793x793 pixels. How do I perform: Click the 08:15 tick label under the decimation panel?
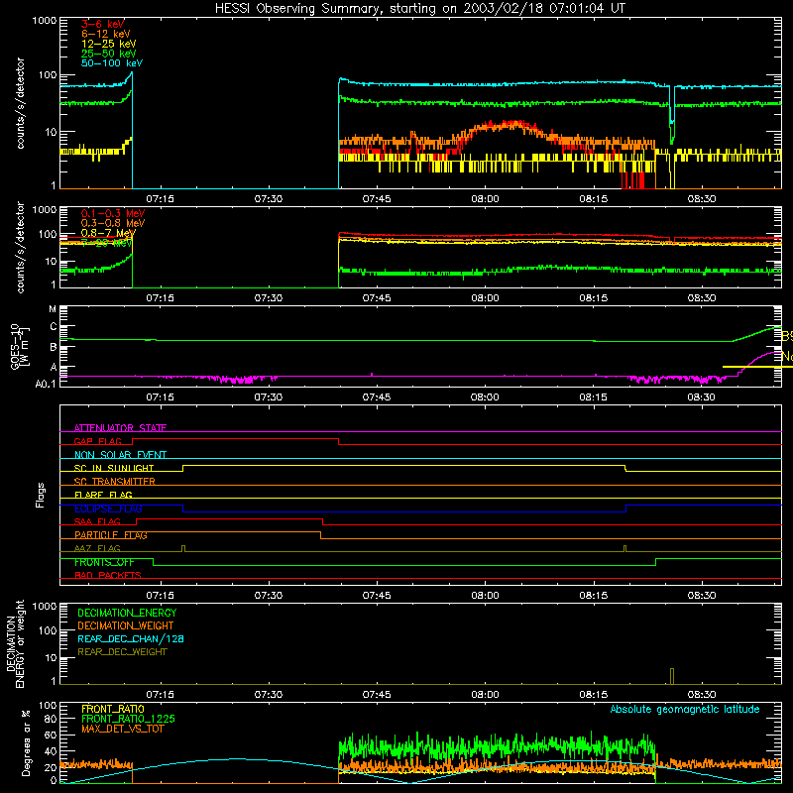[x=593, y=695]
